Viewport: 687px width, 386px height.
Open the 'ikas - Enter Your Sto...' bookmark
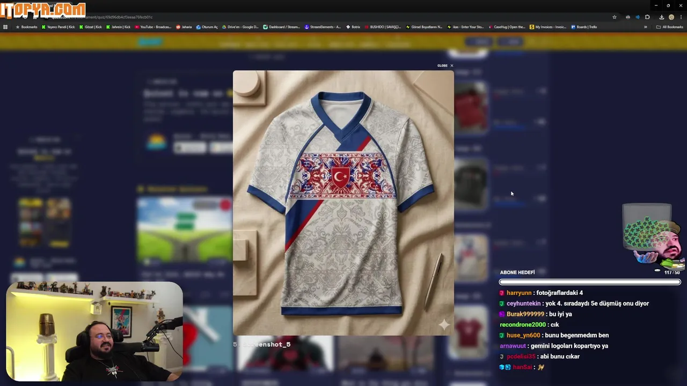pyautogui.click(x=465, y=27)
